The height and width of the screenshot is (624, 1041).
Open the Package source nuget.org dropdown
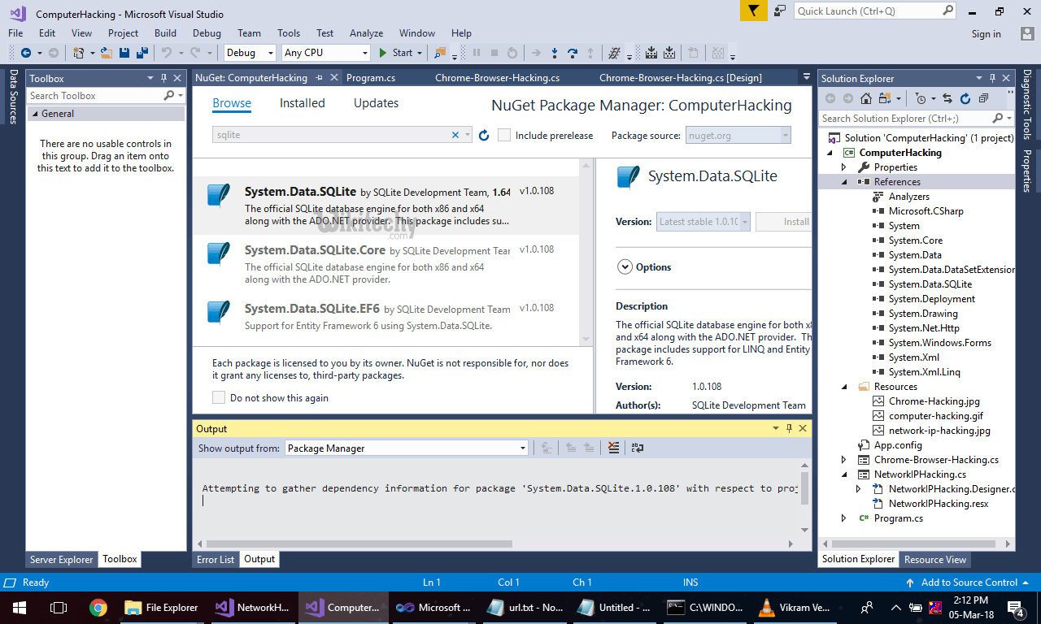point(738,136)
